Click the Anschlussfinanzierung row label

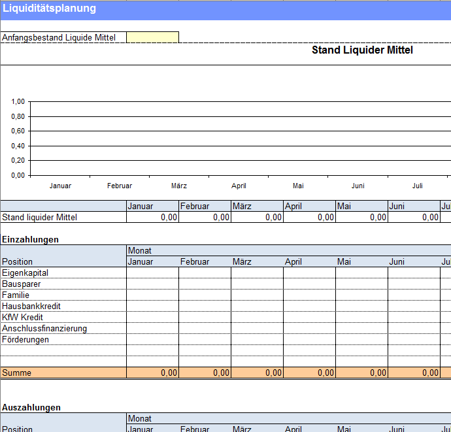[44, 328]
